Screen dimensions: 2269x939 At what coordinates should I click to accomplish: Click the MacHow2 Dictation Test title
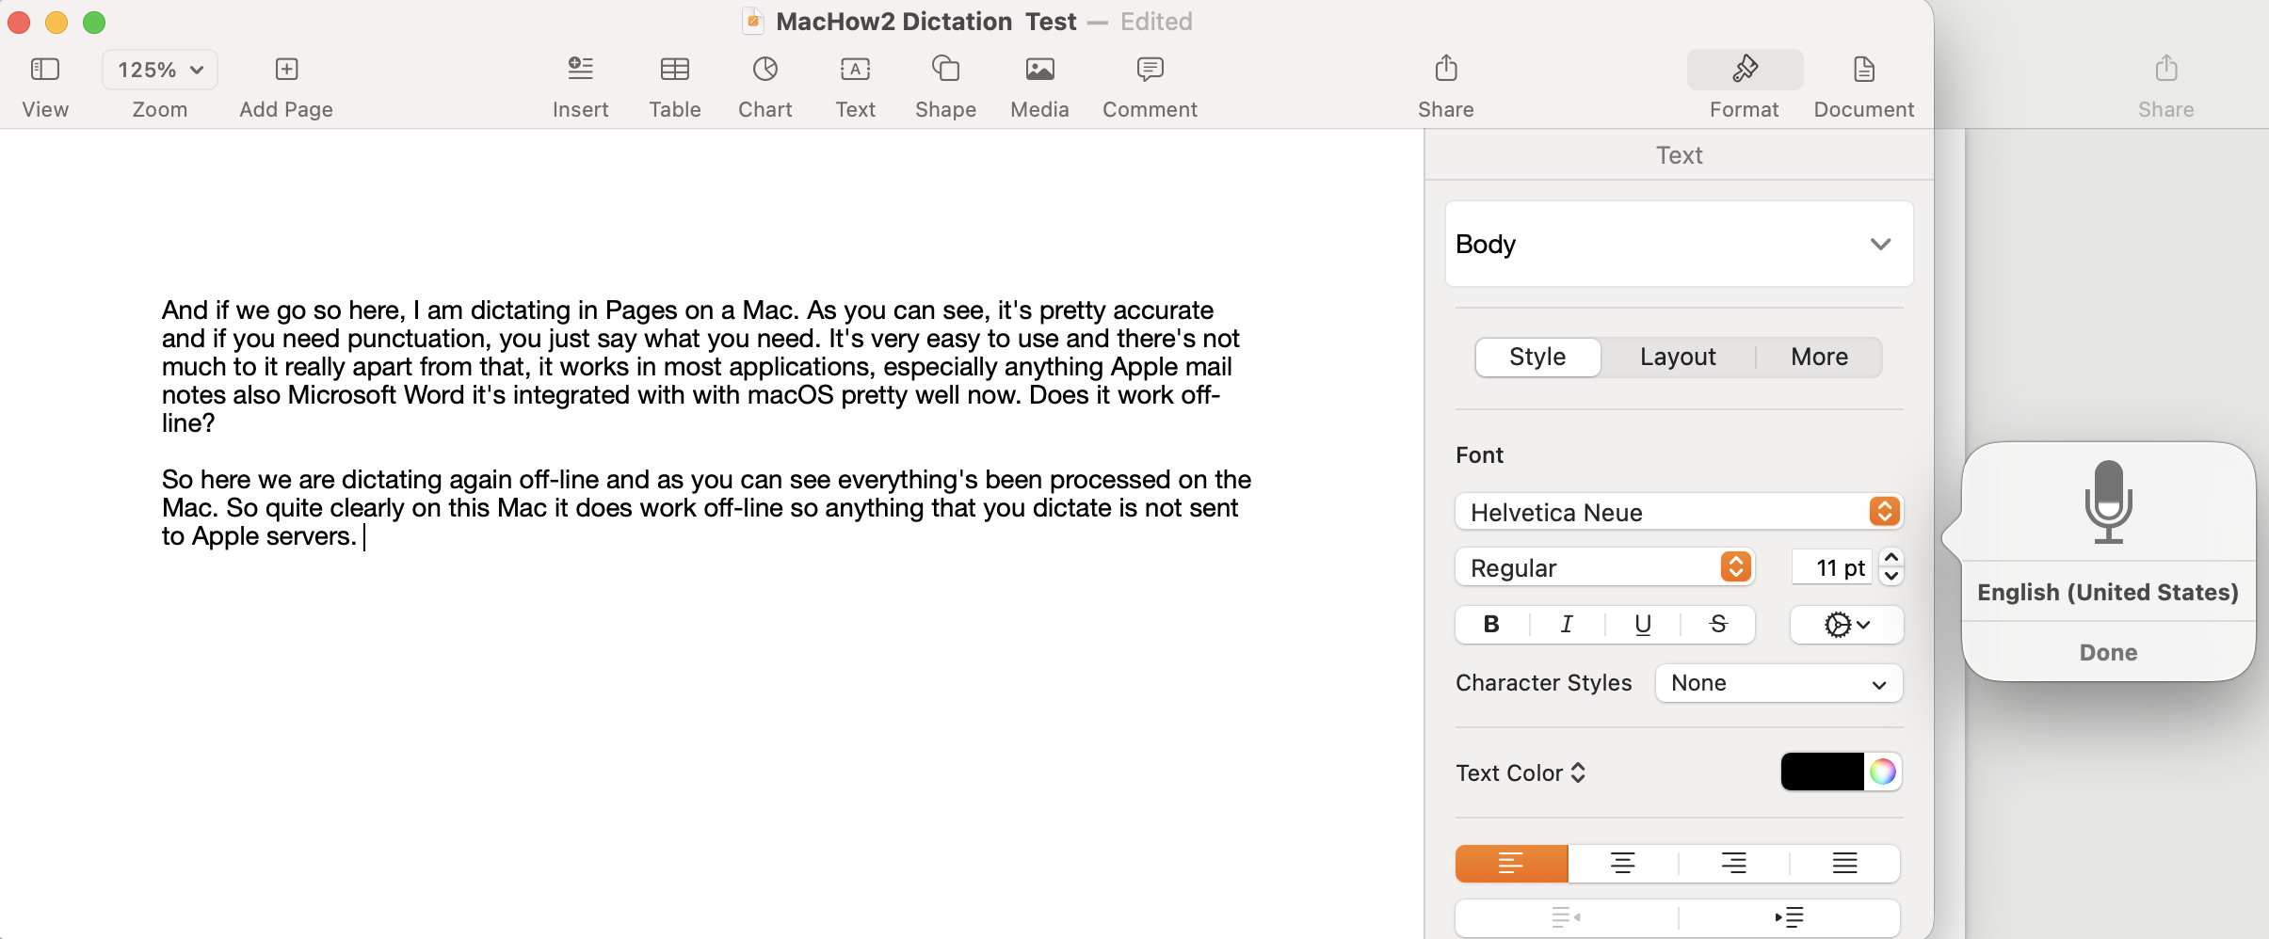(x=926, y=22)
